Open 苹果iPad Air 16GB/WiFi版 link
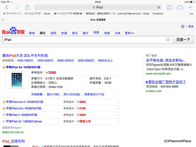Image resolution: width=196 pixels, height=147 pixels. pos(23,67)
